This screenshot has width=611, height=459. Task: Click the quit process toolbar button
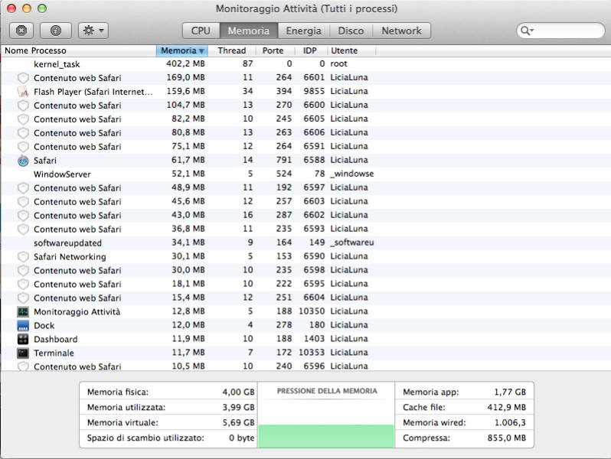click(x=21, y=31)
